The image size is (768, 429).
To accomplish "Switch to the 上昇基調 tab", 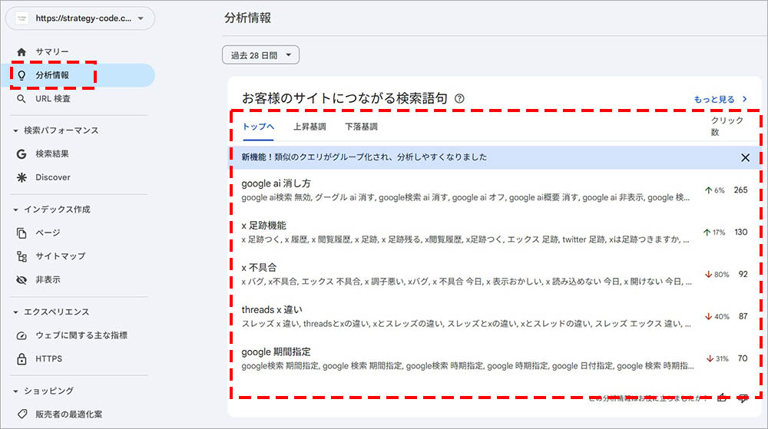I will coord(310,127).
